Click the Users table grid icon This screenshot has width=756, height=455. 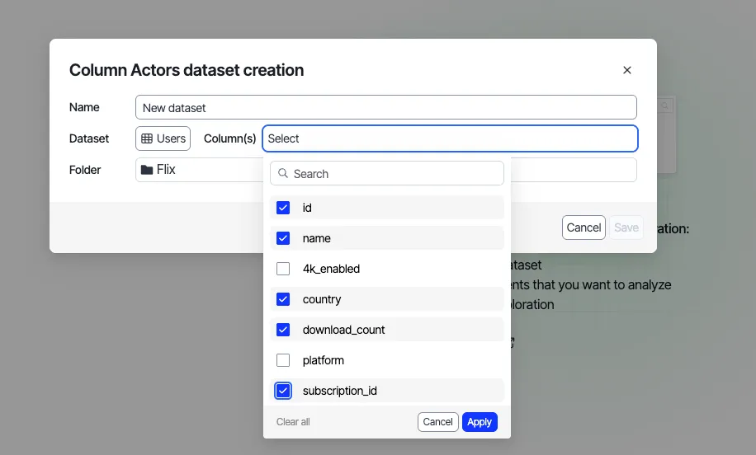(147, 138)
